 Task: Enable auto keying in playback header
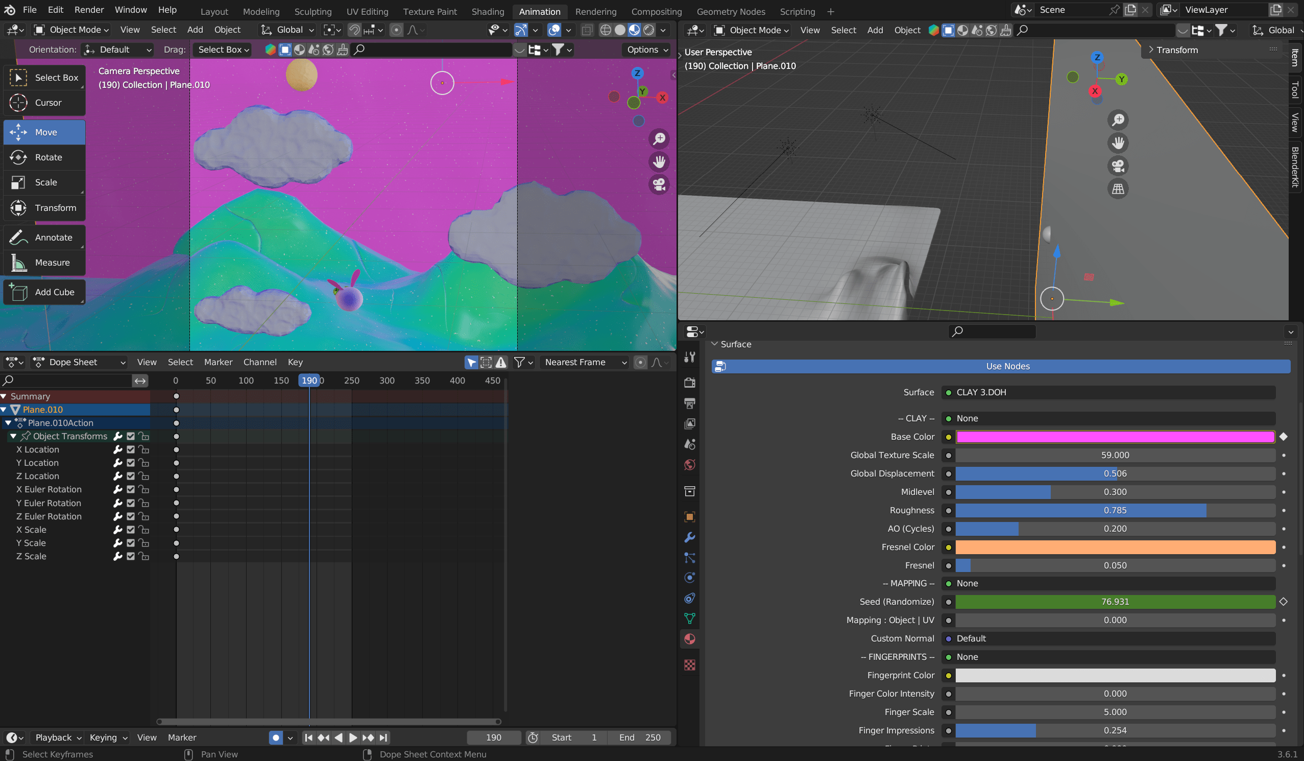point(276,738)
